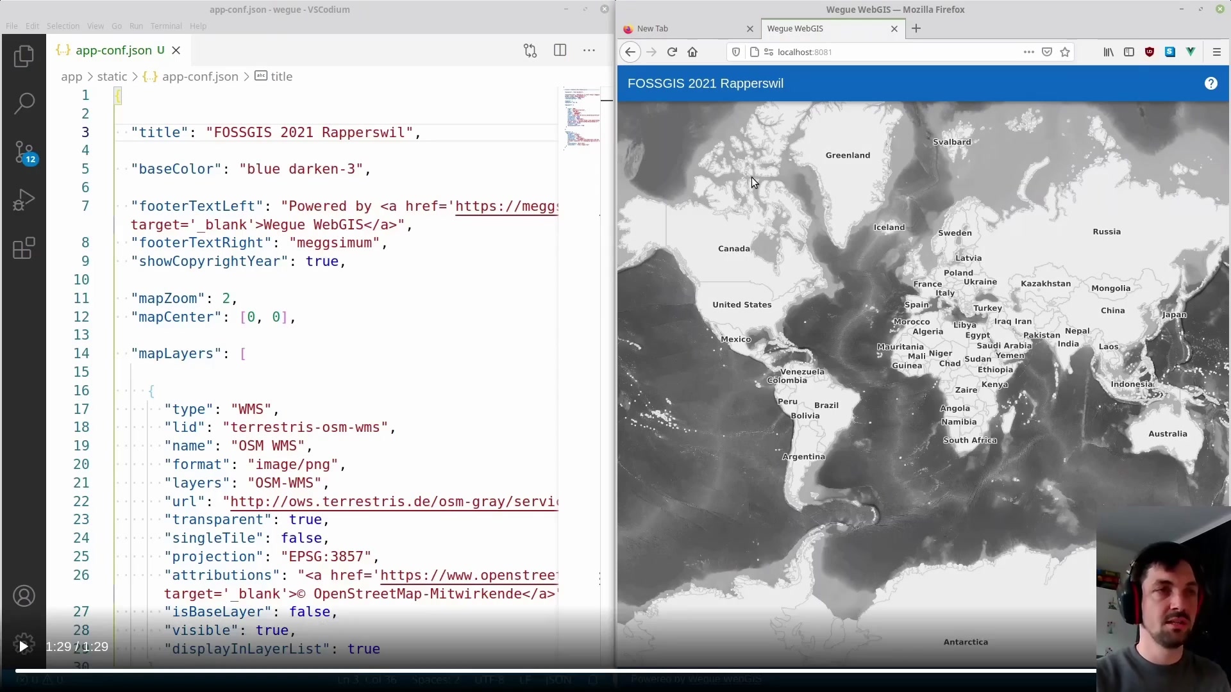Click the openstreetmap URL in attributions line
Screen dimensions: 1231x692
469,575
